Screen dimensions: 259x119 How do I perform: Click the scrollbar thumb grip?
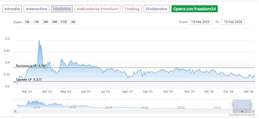242,111
